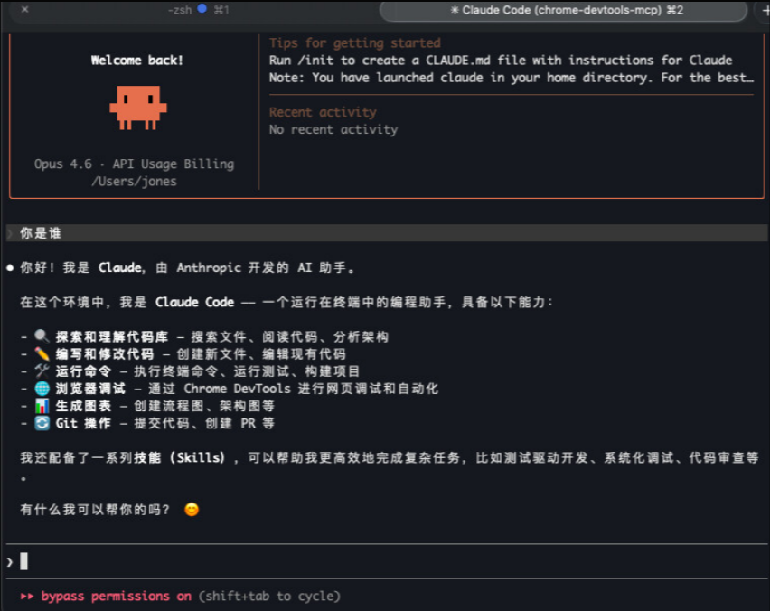Select the Claude Code (chrome-devtools-mcp) tab
The height and width of the screenshot is (611, 770).
tap(564, 10)
